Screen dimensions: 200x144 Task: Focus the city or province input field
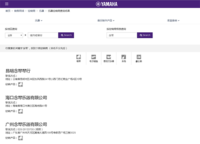(x=43, y=36)
